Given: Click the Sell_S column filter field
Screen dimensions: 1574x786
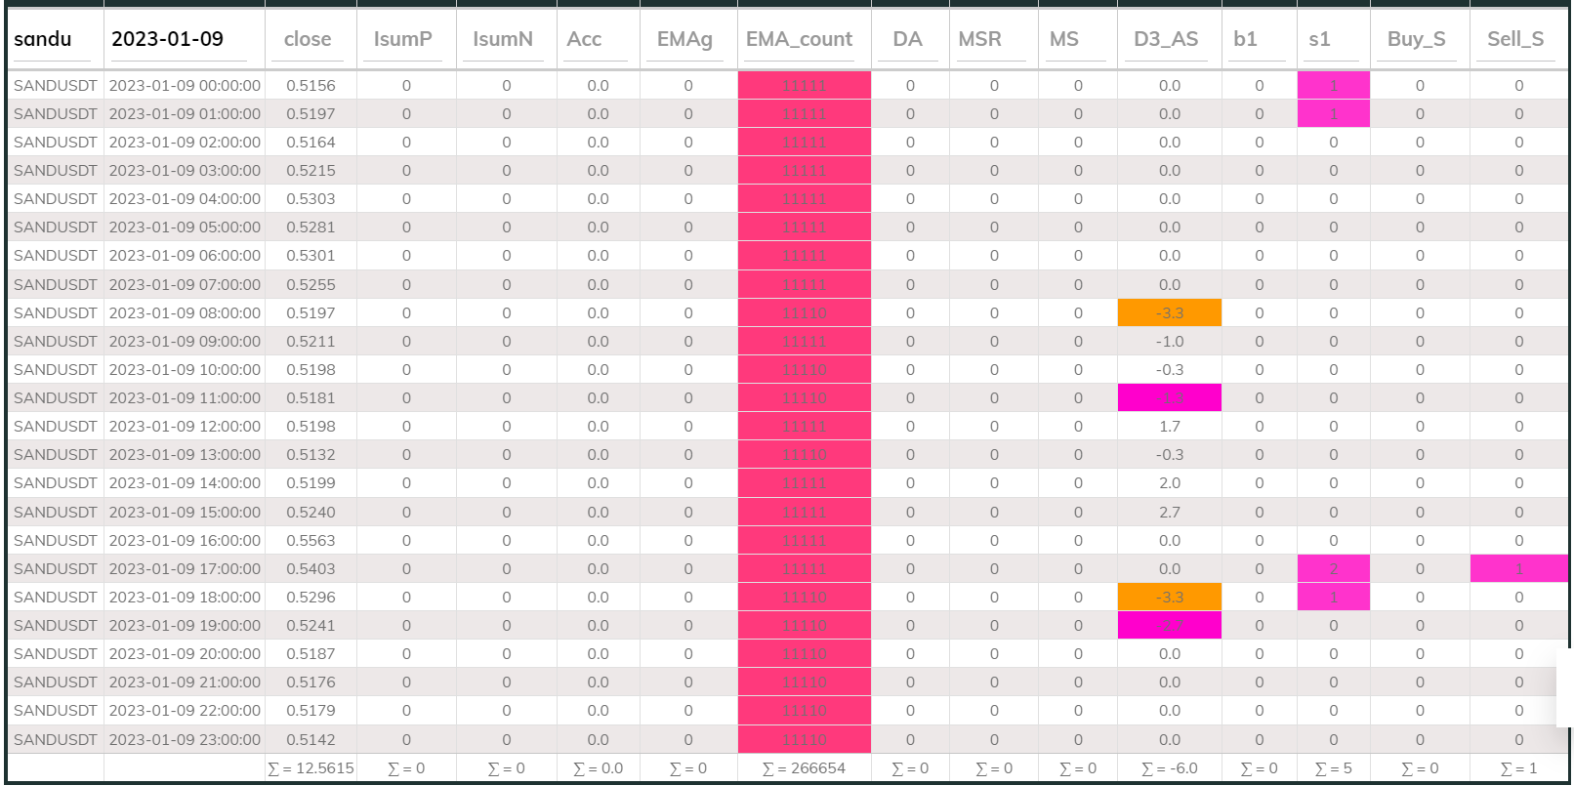Looking at the screenshot, I should 1516,40.
